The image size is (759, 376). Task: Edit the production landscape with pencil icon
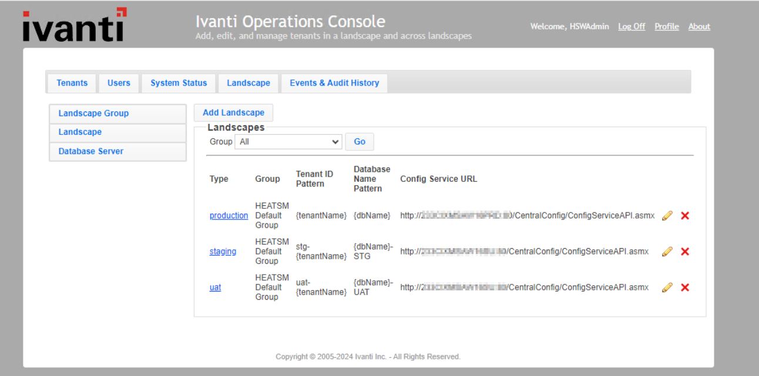[x=667, y=216]
